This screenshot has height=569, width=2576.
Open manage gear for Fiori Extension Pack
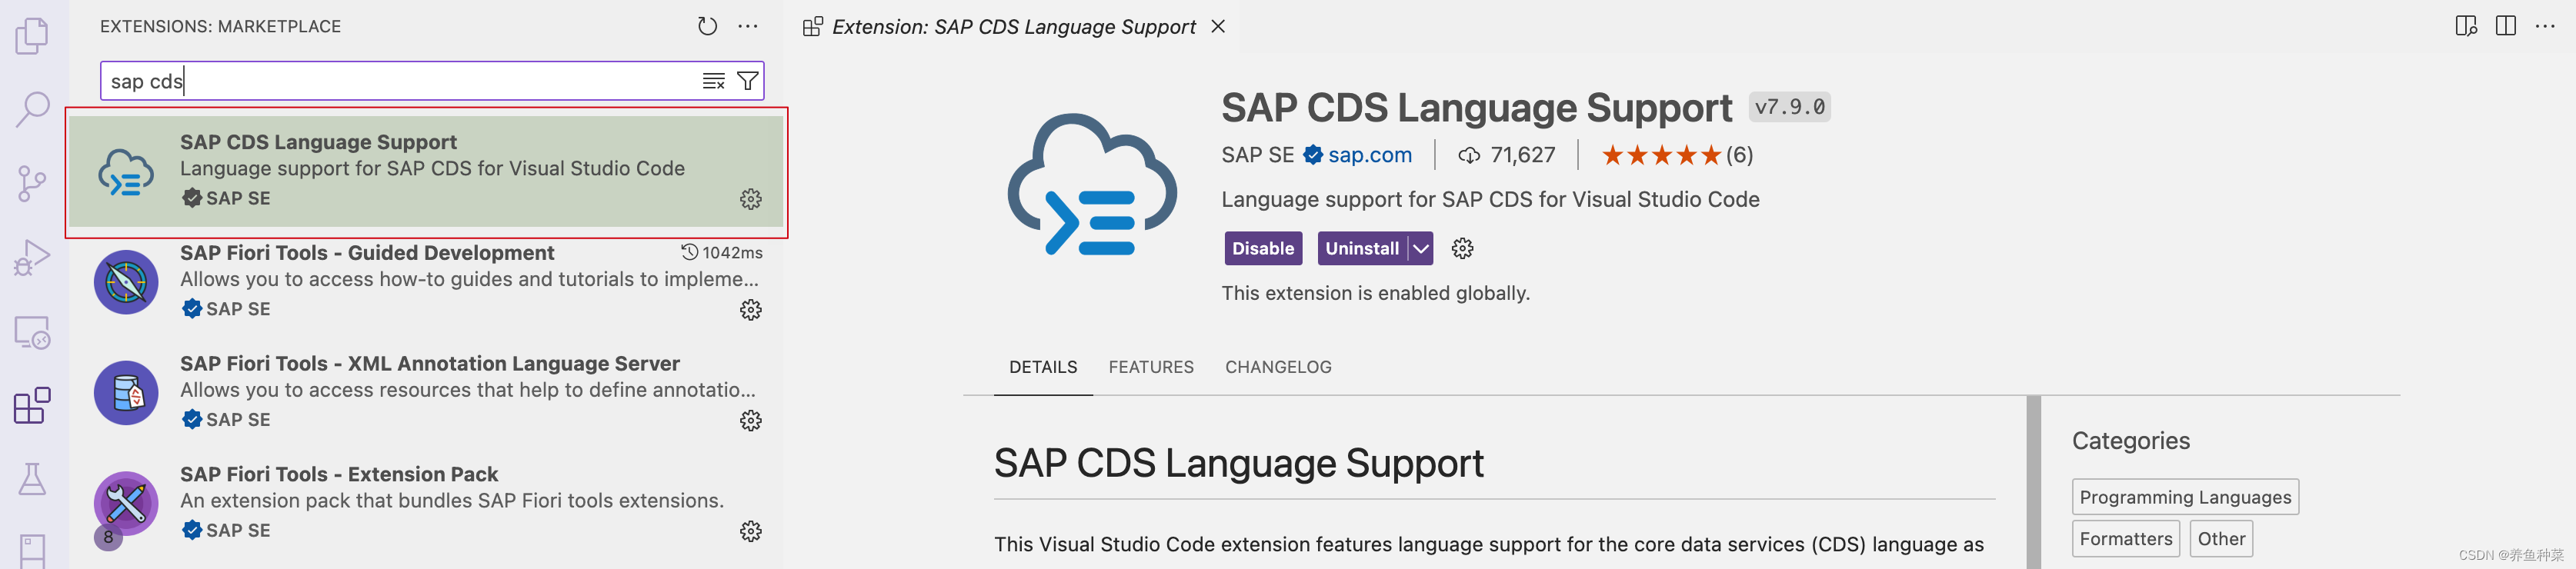751,531
